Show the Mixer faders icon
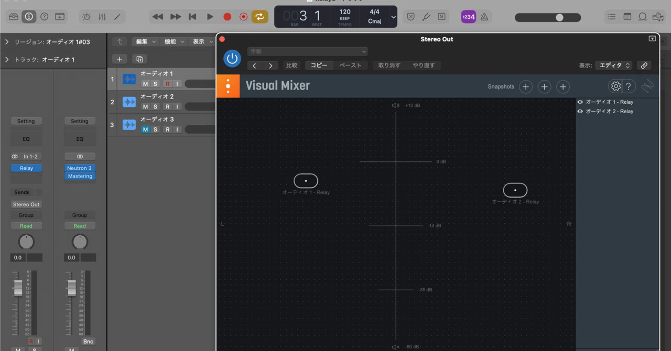The width and height of the screenshot is (671, 351). click(x=102, y=17)
